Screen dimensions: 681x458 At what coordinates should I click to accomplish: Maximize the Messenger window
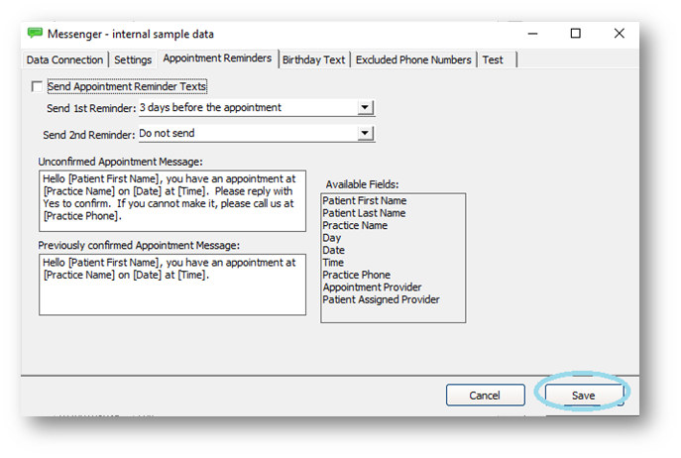[x=576, y=34]
